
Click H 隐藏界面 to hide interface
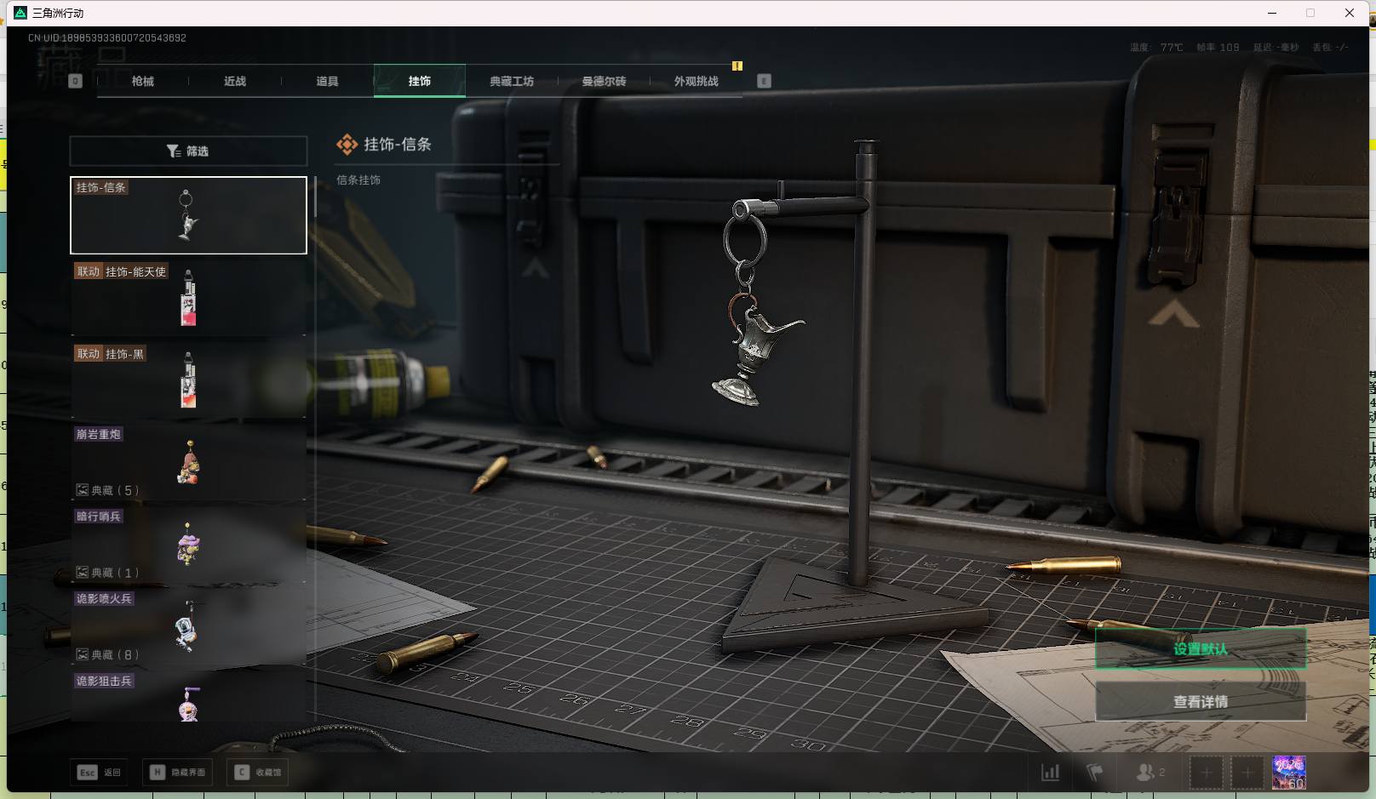[178, 772]
